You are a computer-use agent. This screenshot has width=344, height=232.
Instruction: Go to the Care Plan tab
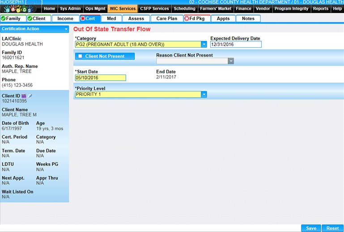pos(167,19)
